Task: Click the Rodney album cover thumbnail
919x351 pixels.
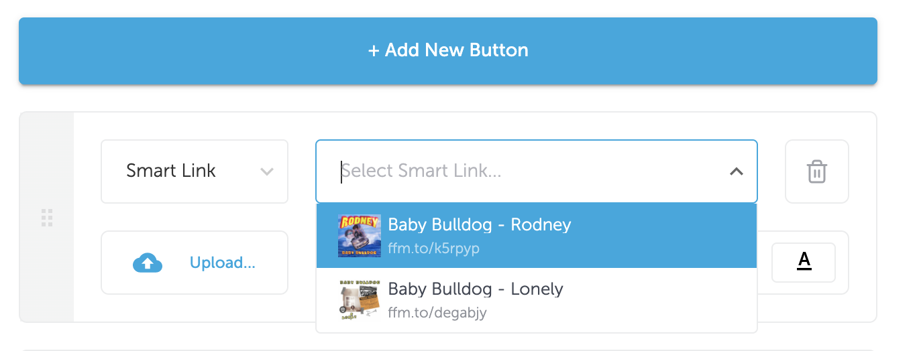Action: coord(360,236)
